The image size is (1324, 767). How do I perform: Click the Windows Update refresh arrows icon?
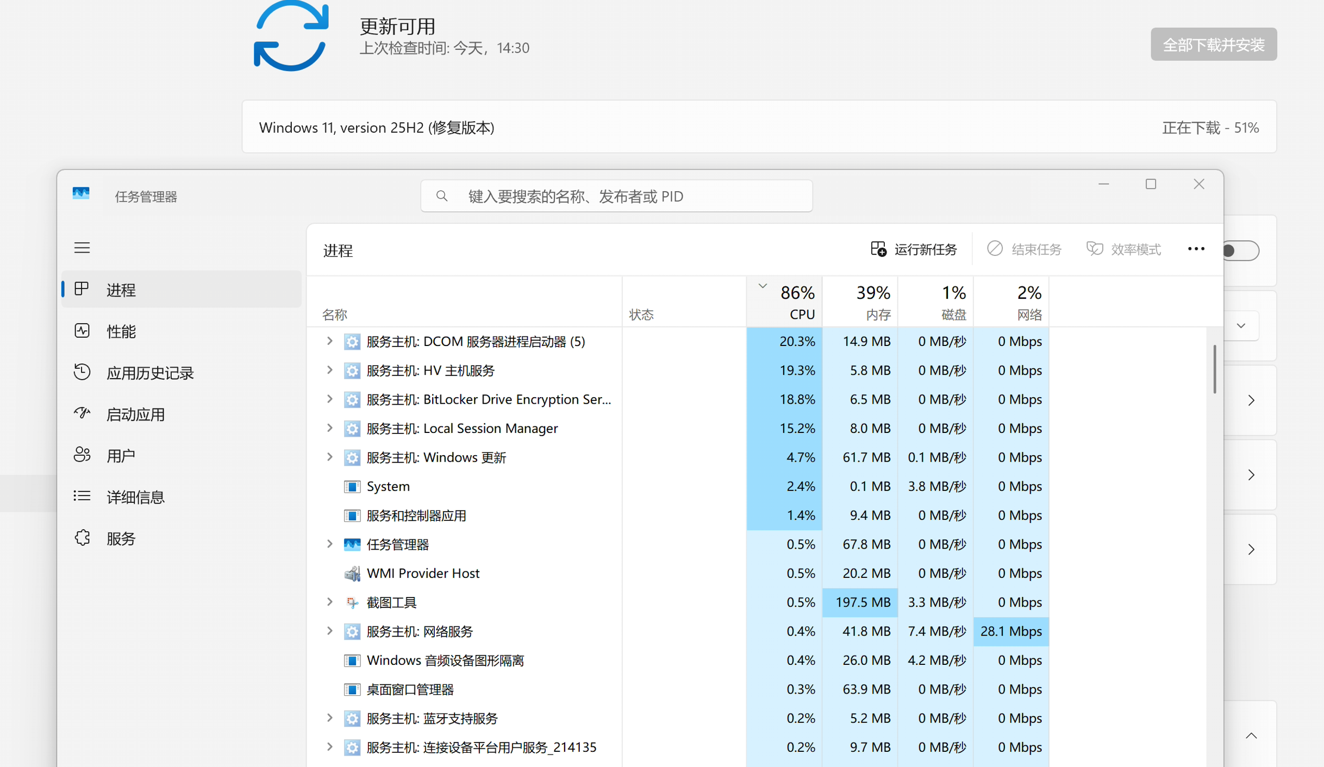tap(291, 36)
